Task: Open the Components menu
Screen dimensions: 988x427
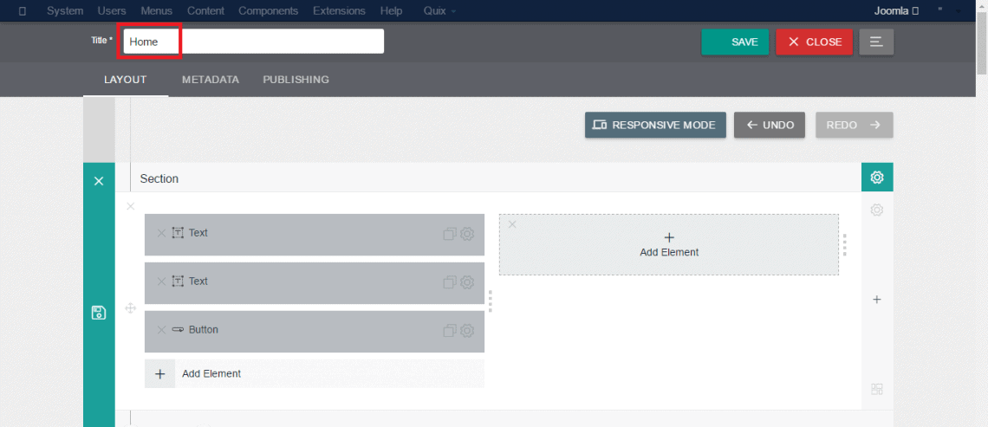Action: pos(268,11)
